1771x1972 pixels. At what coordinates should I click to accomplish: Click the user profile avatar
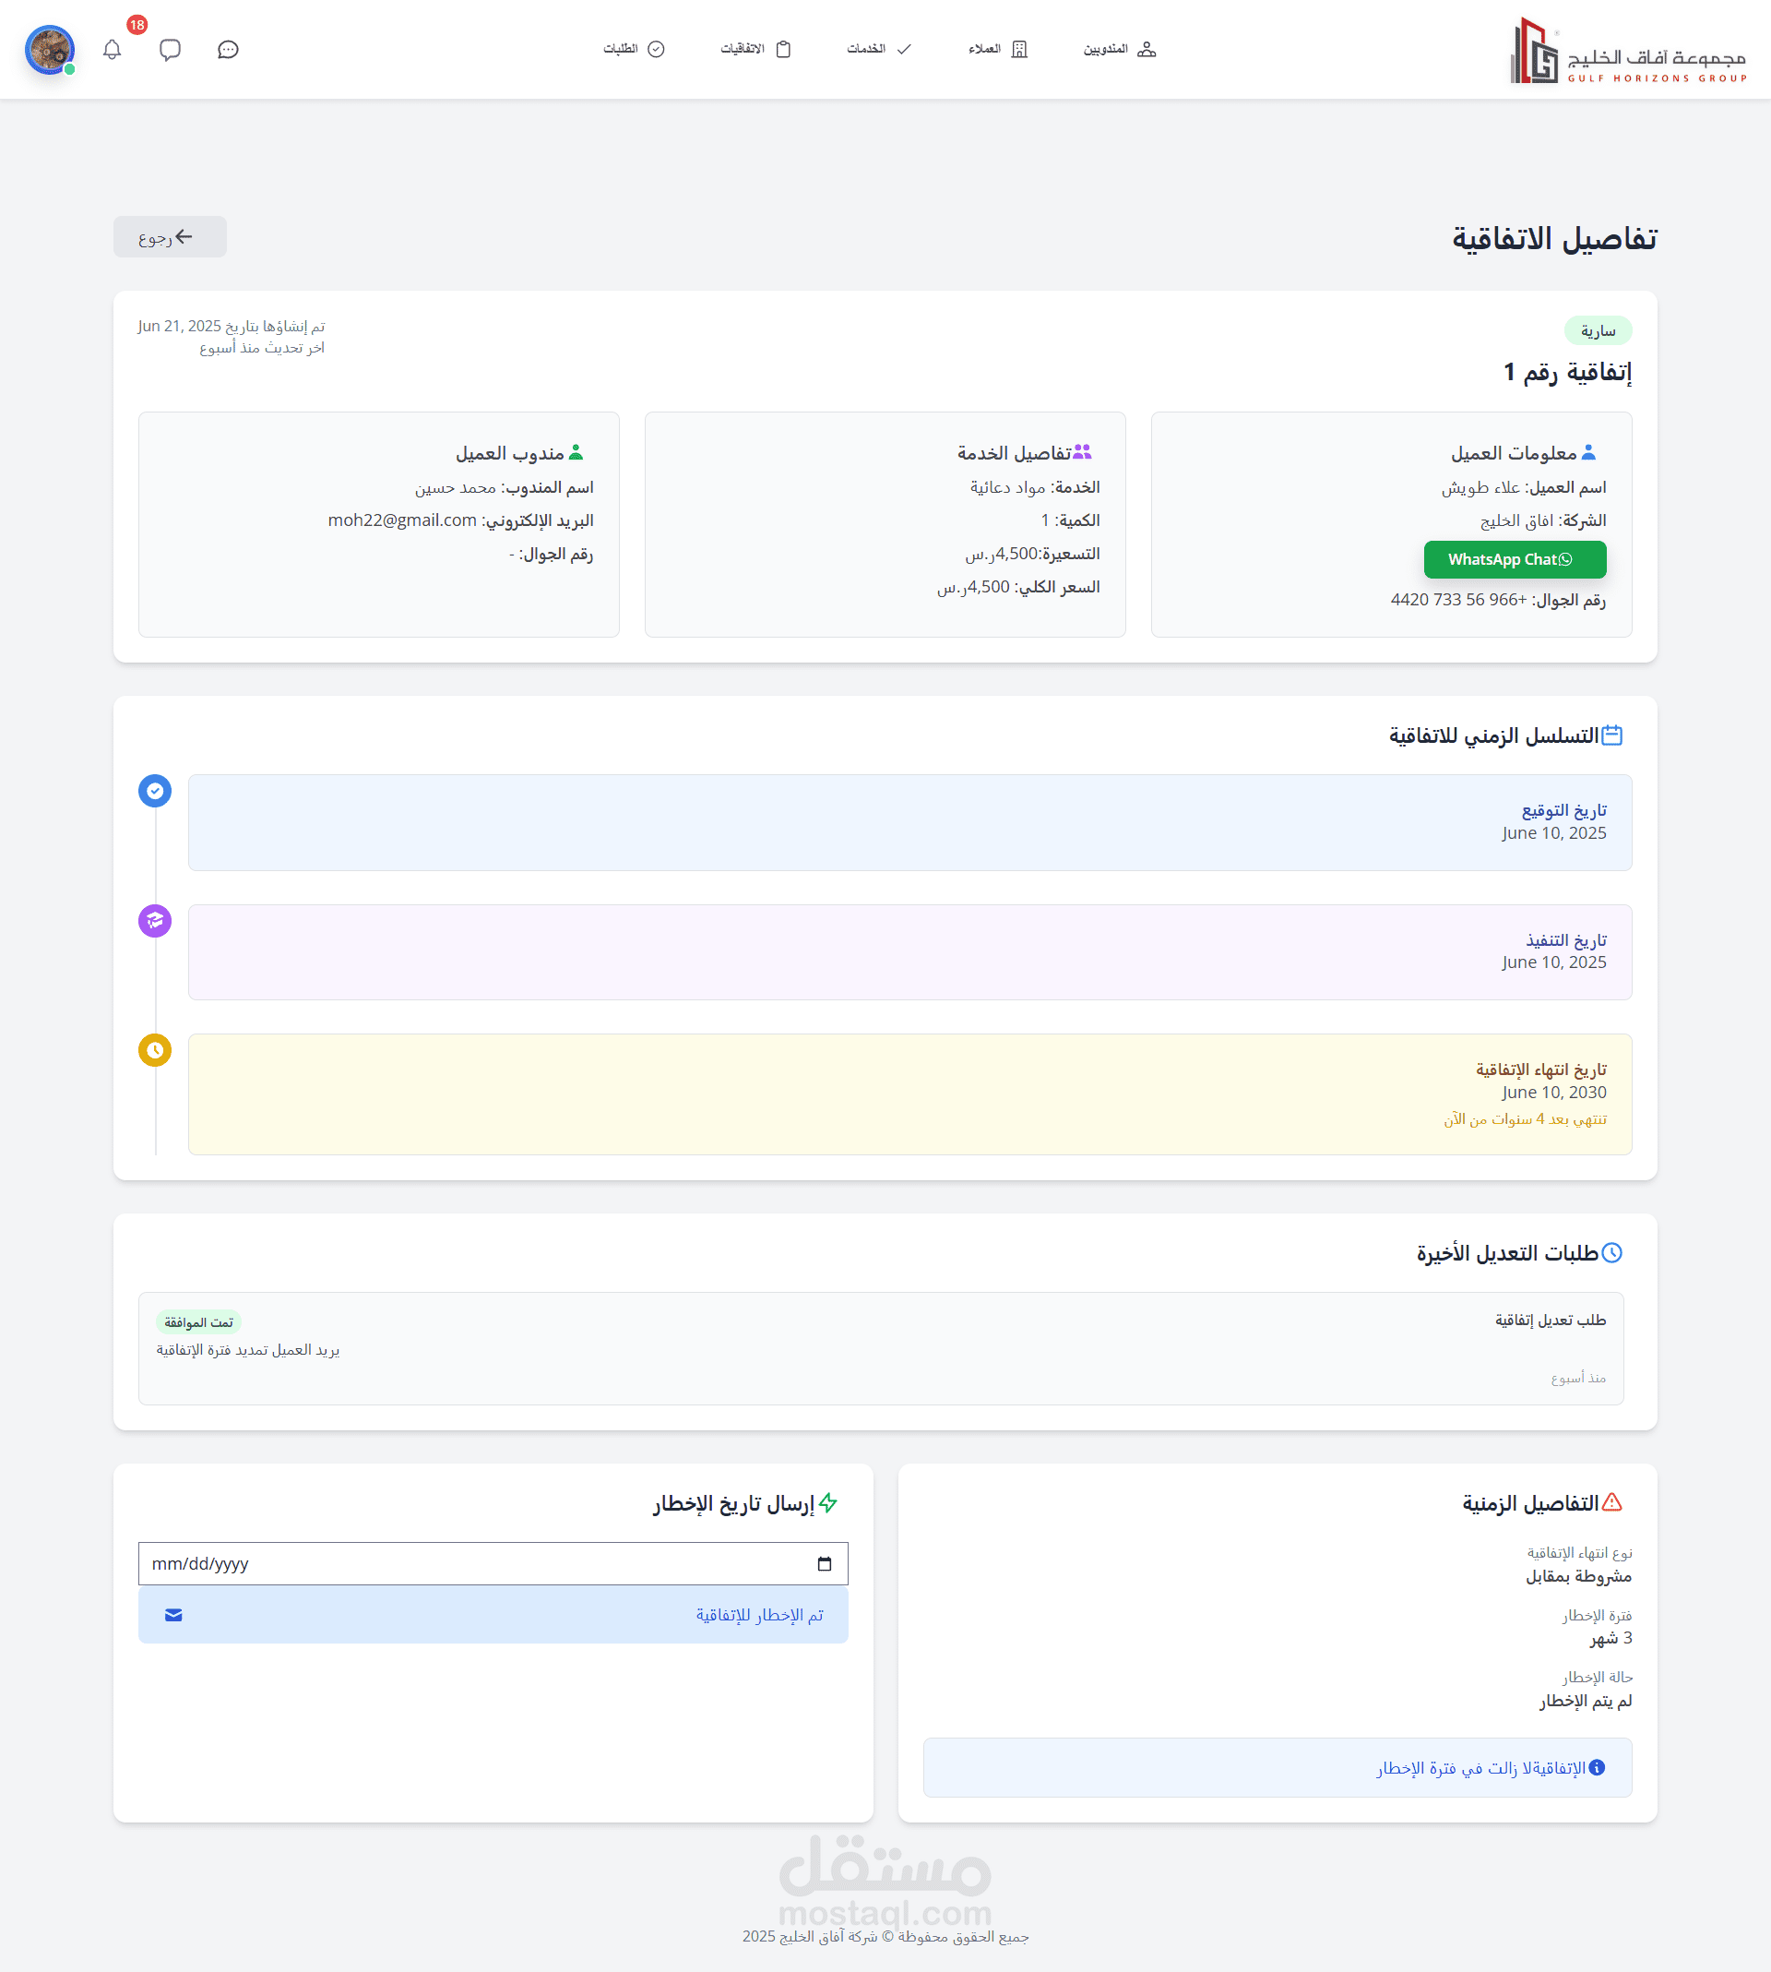pyautogui.click(x=49, y=50)
